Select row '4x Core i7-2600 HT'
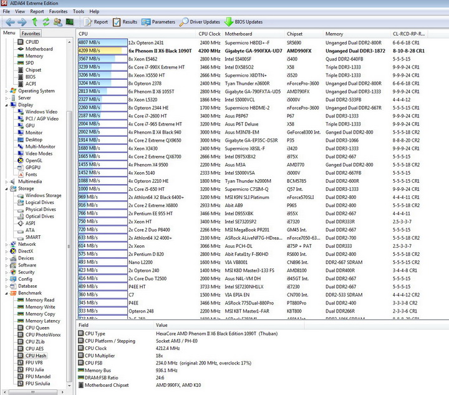Image resolution: width=449 pixels, height=395 pixels. (252, 116)
